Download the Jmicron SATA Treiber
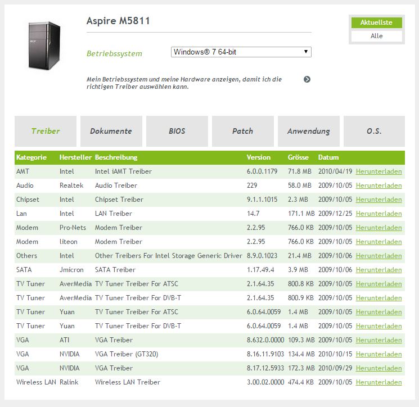This screenshot has height=407, width=419. (379, 270)
